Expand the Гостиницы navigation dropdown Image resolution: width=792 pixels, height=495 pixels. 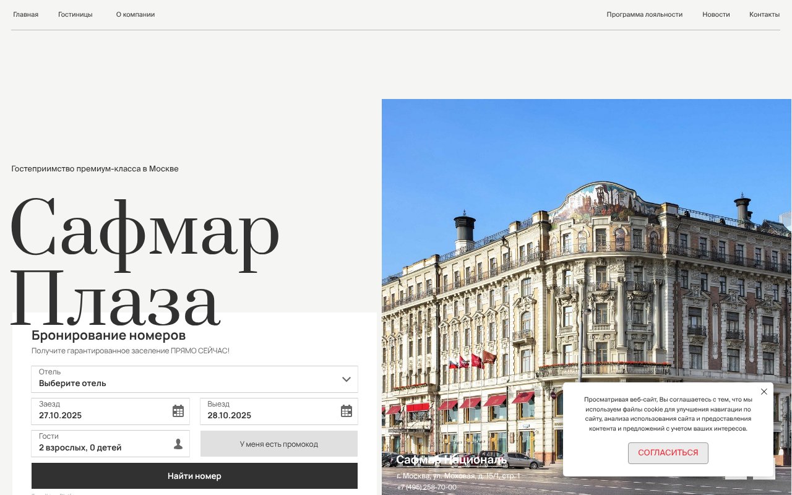pos(75,14)
